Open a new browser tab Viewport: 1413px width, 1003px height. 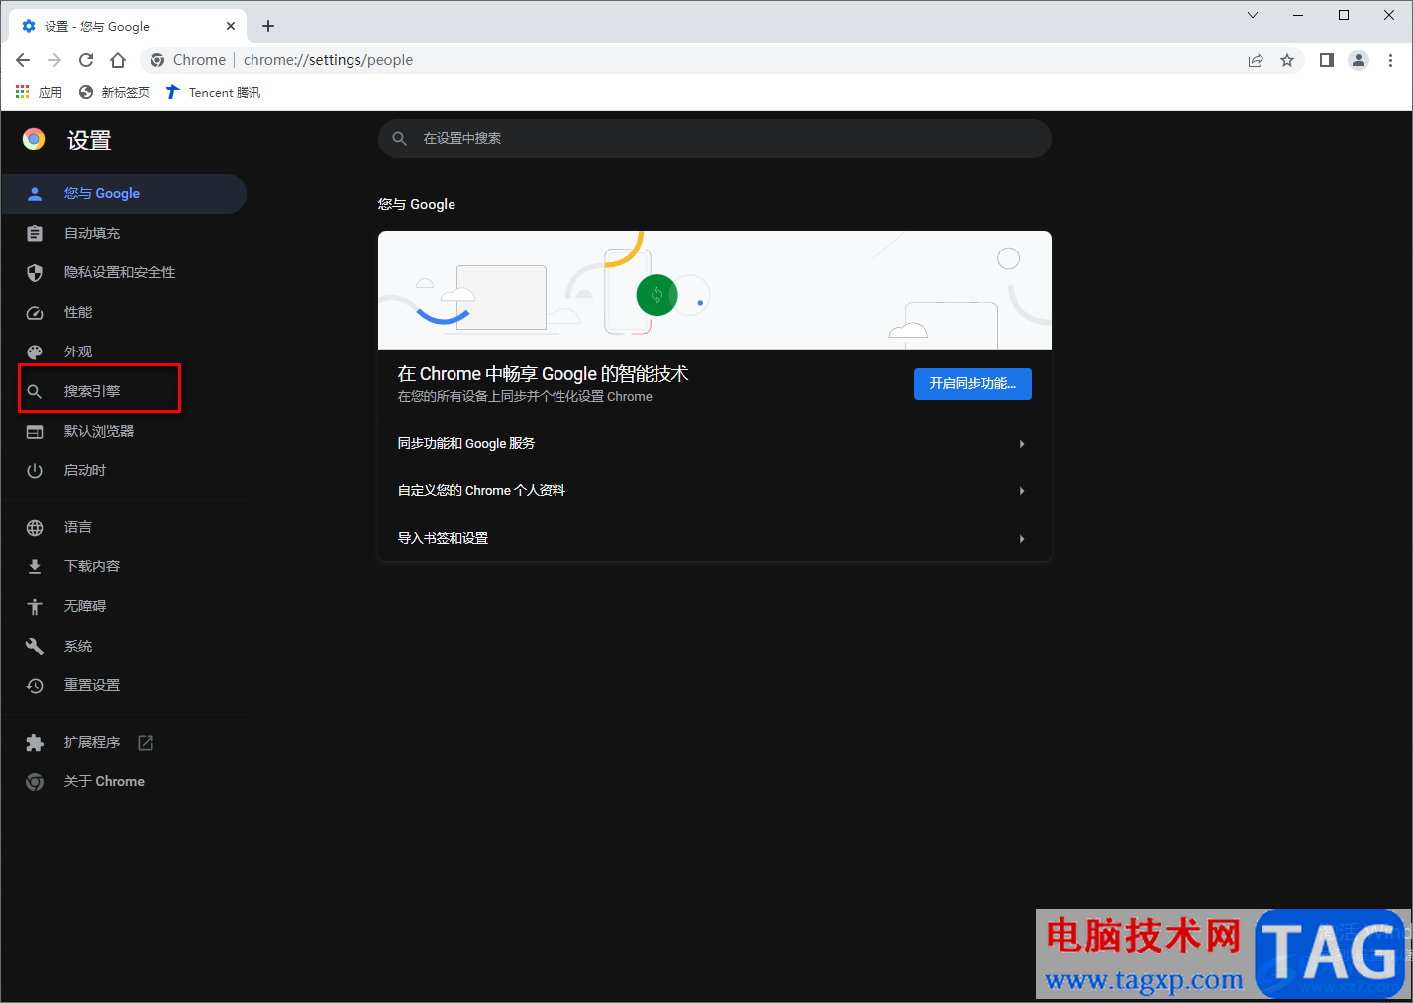[x=268, y=26]
